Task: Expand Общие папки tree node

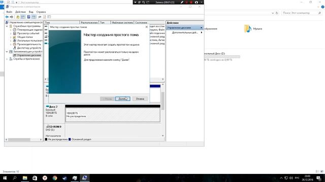Action: [x=11, y=37]
